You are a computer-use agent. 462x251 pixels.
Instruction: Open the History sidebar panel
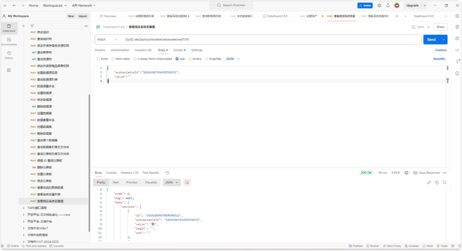[x=9, y=55]
